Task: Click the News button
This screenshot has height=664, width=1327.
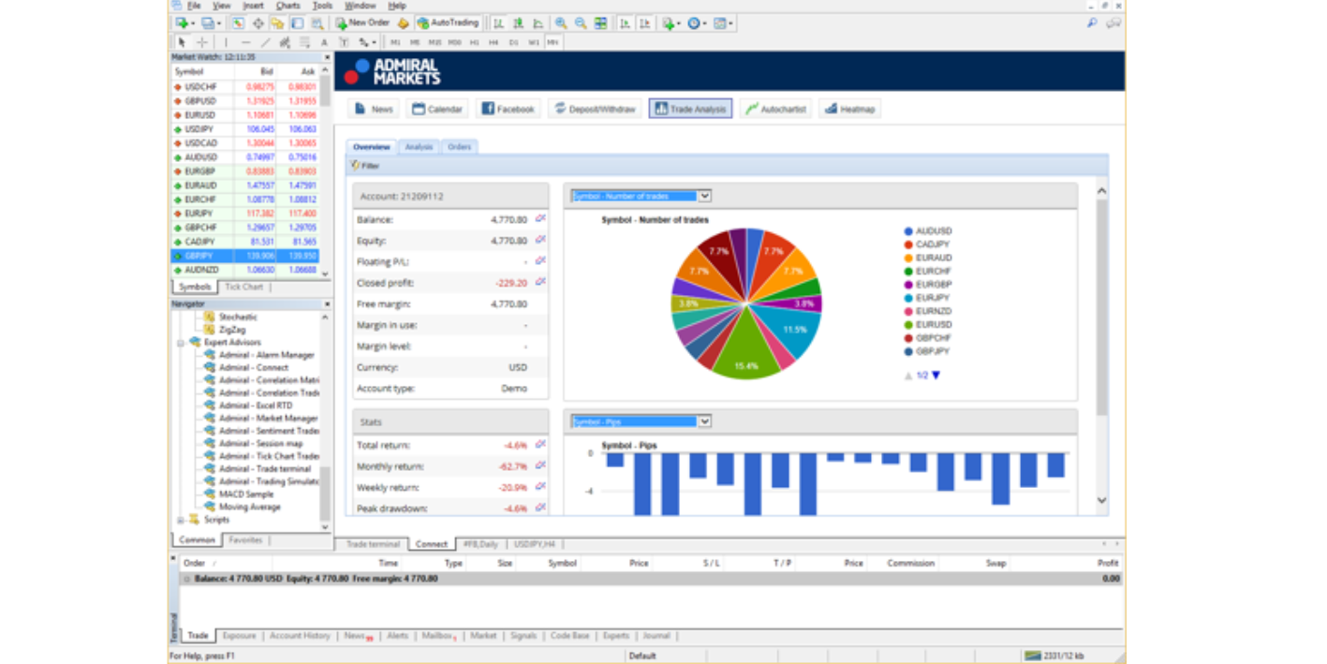Action: click(x=374, y=109)
